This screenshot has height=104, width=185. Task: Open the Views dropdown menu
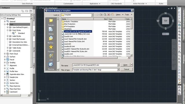(119, 15)
